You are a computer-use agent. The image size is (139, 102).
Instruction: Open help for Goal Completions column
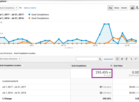point(88,66)
